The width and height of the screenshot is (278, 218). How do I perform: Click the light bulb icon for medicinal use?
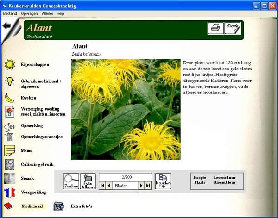(9, 81)
